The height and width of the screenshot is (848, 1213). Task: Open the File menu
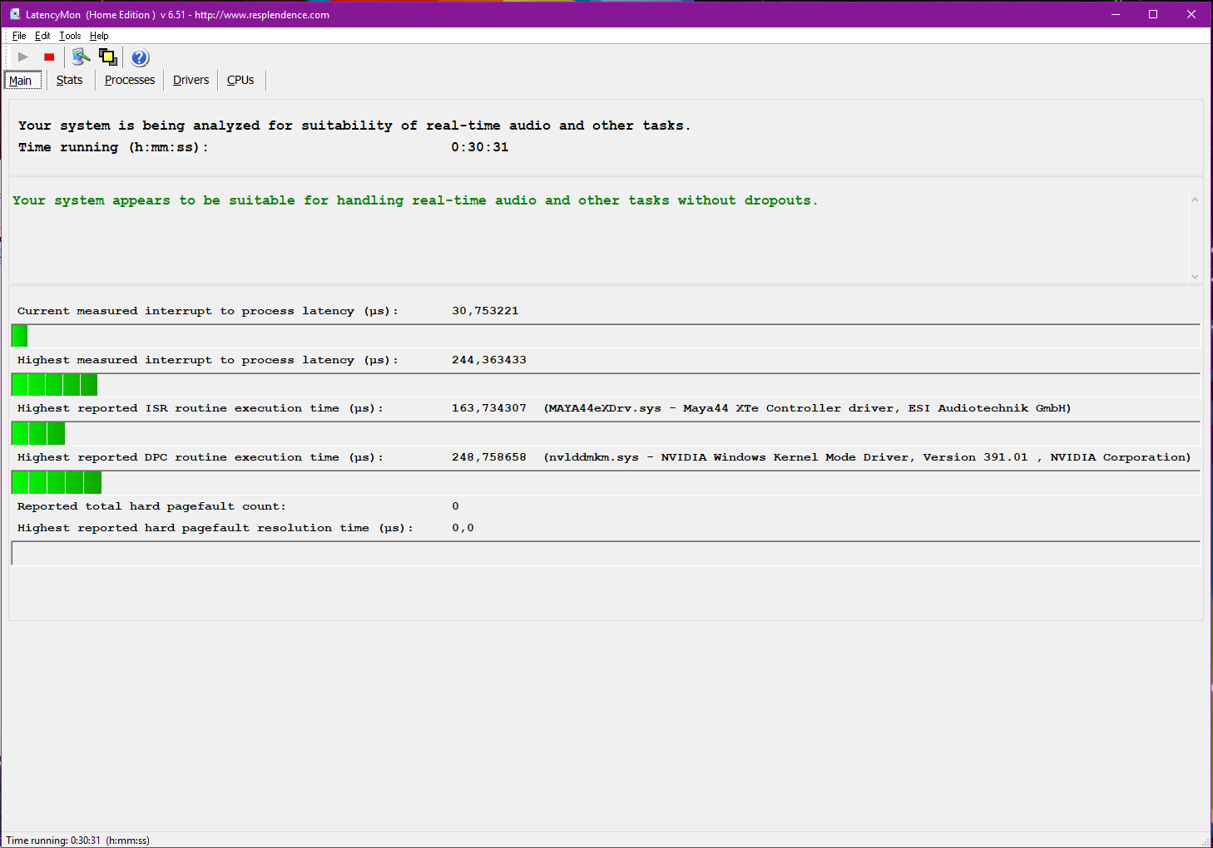coord(19,36)
